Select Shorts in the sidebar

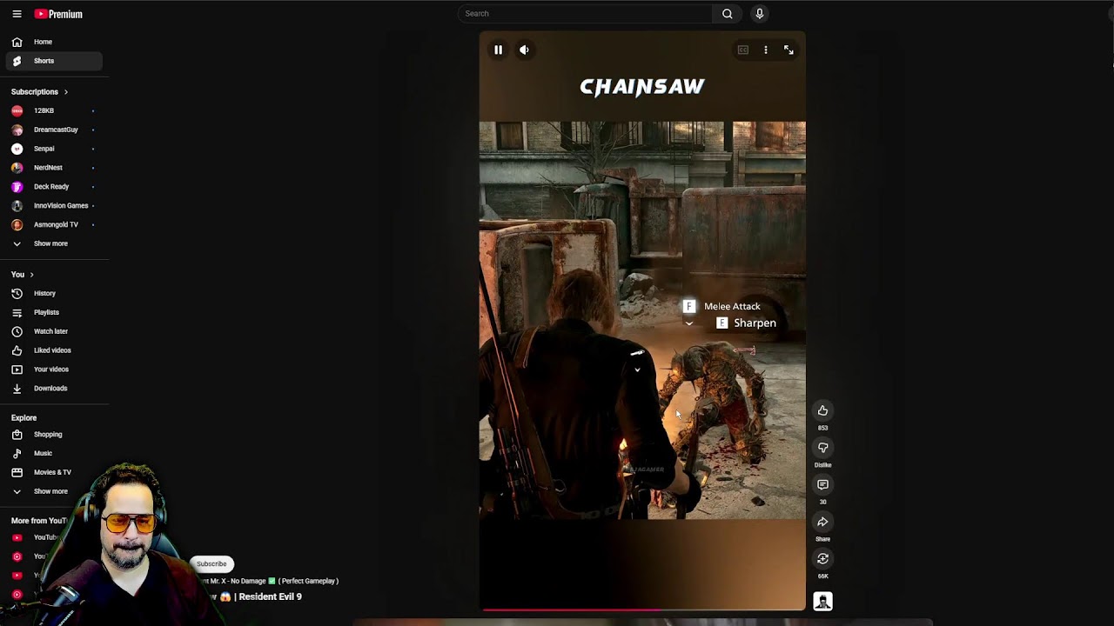pos(54,61)
